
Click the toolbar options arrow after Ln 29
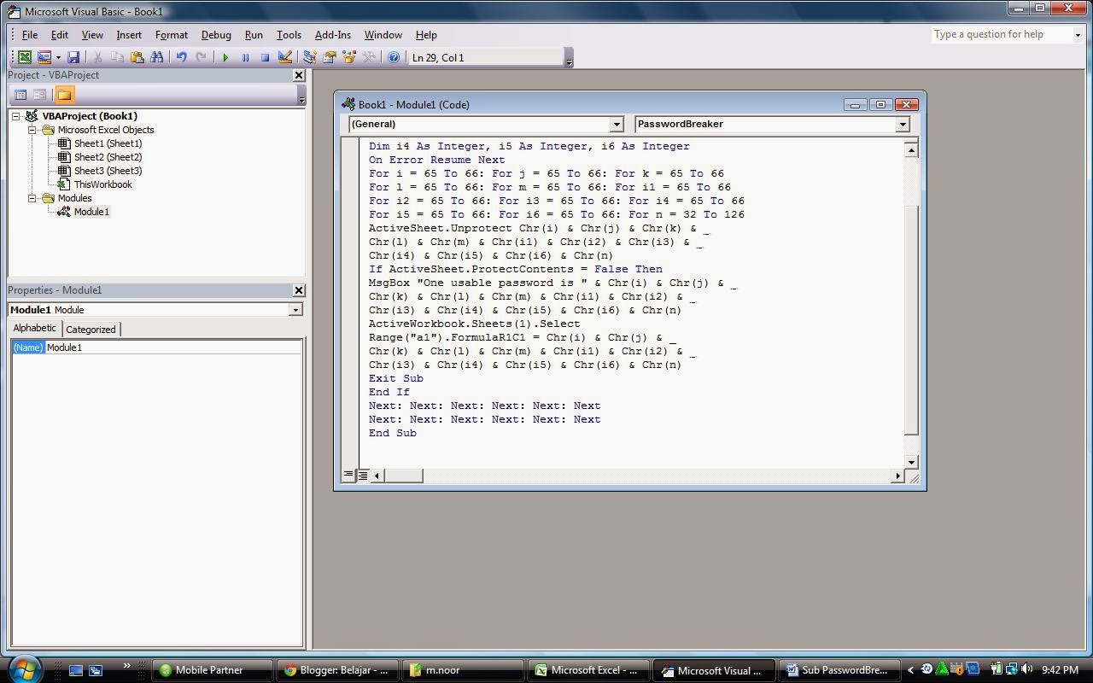coord(570,58)
